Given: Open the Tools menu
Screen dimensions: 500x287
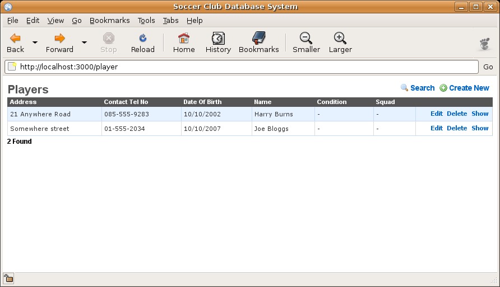Looking at the screenshot, I should tap(146, 20).
